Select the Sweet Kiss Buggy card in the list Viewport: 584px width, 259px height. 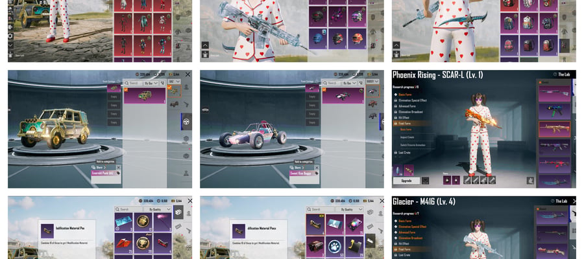pos(343,95)
